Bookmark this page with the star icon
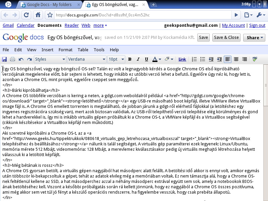This screenshot has width=268, height=201. coord(50,15)
